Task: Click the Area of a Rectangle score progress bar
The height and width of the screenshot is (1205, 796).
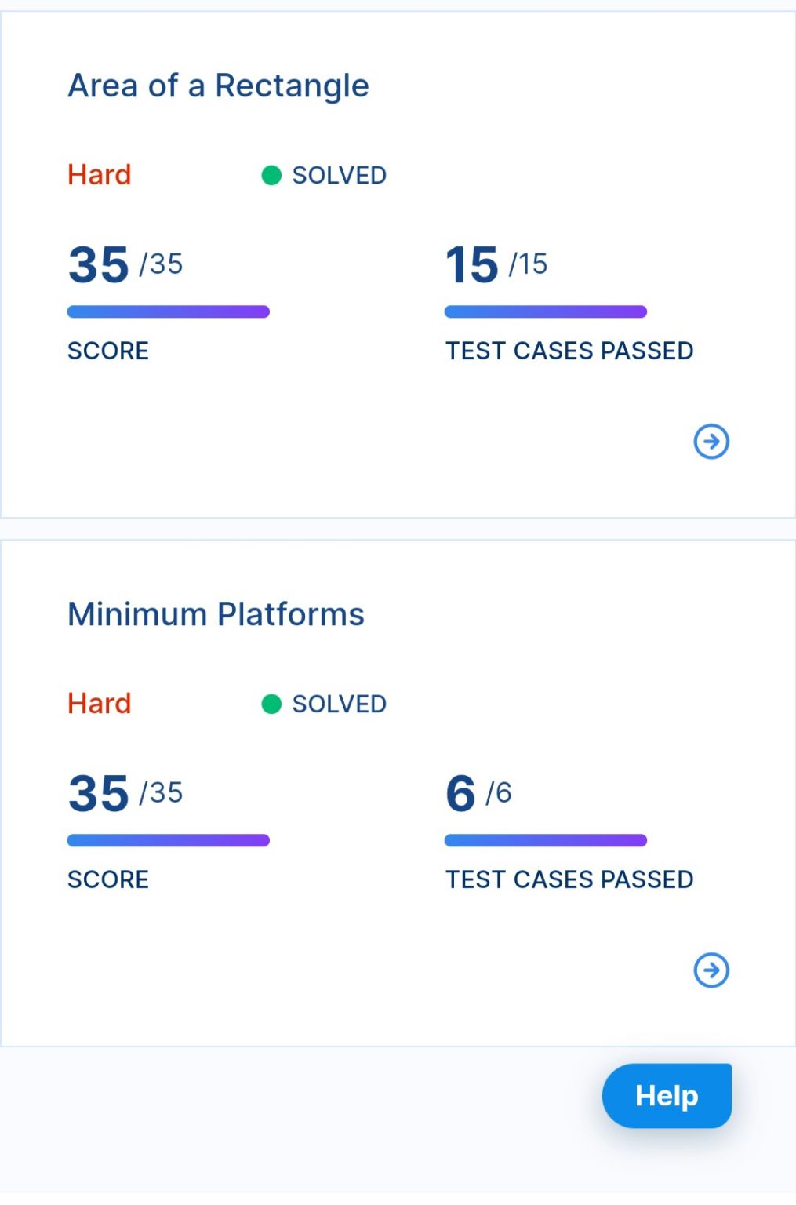Action: tap(169, 311)
